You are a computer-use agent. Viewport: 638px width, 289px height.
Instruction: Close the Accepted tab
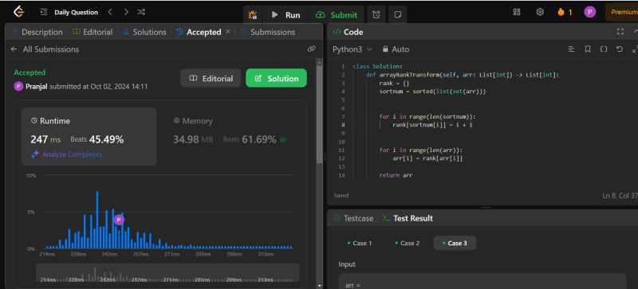[228, 32]
